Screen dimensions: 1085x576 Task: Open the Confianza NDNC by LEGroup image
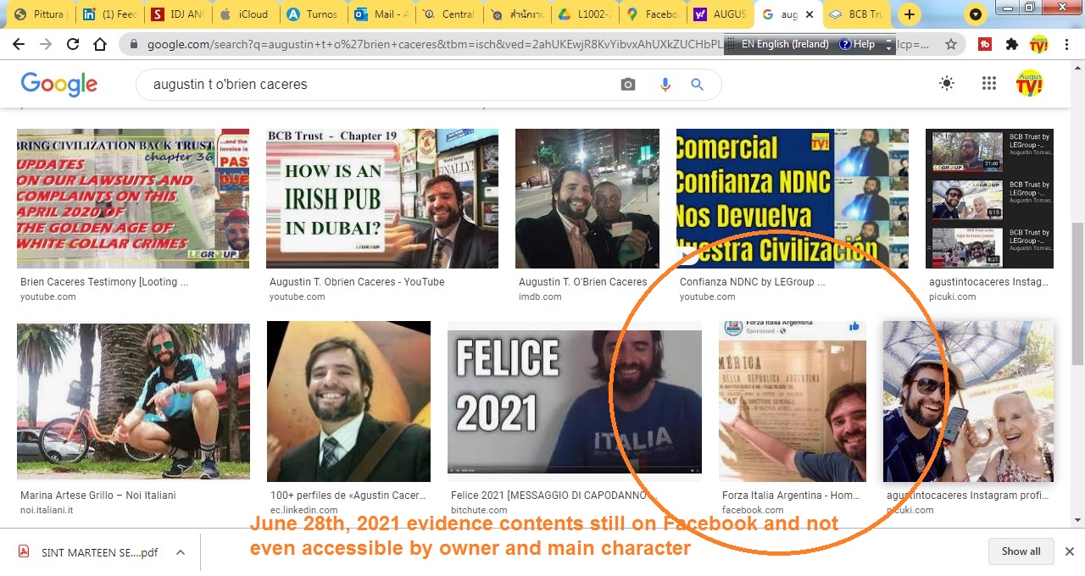(793, 198)
